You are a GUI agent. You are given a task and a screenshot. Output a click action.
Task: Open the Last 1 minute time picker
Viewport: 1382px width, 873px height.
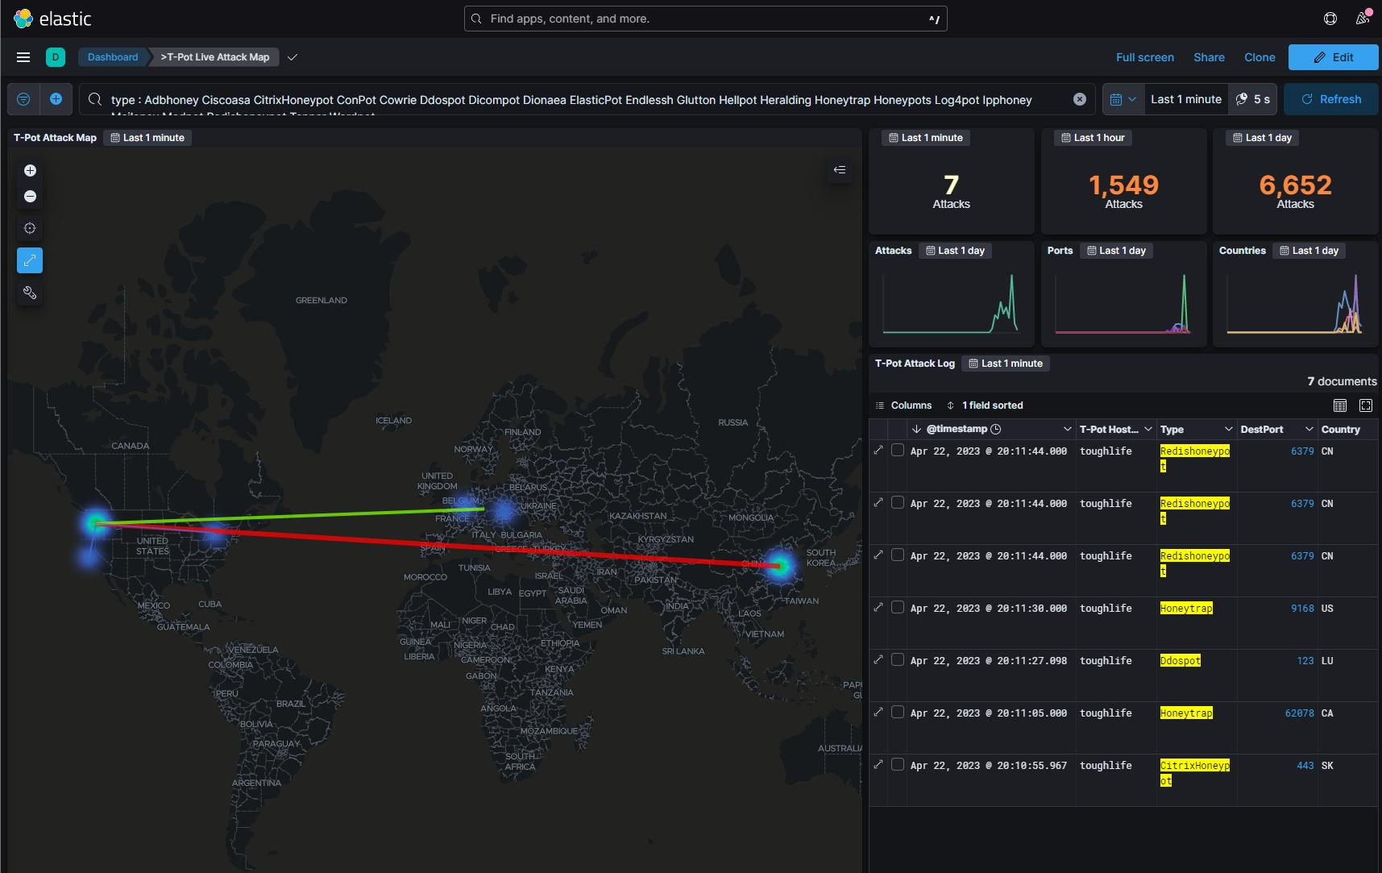pos(1186,99)
